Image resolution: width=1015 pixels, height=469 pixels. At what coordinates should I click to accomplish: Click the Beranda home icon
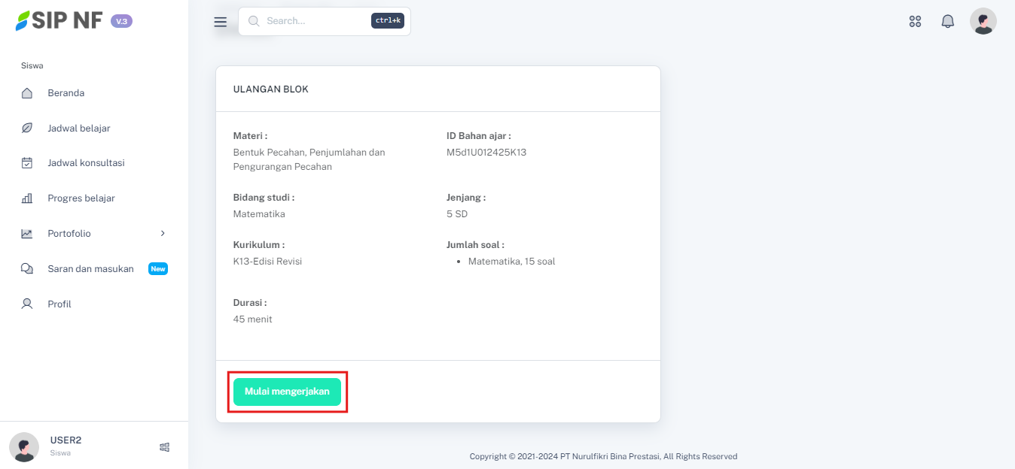(x=27, y=93)
